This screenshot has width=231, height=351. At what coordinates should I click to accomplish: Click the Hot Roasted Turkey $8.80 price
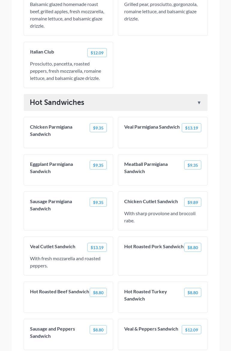click(x=193, y=292)
